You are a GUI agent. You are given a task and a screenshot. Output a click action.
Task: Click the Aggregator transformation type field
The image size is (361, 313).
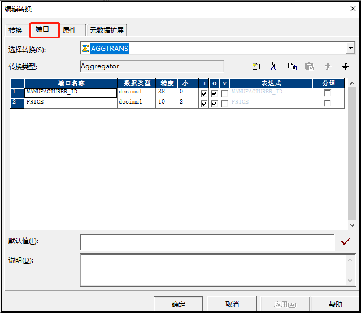pos(152,66)
